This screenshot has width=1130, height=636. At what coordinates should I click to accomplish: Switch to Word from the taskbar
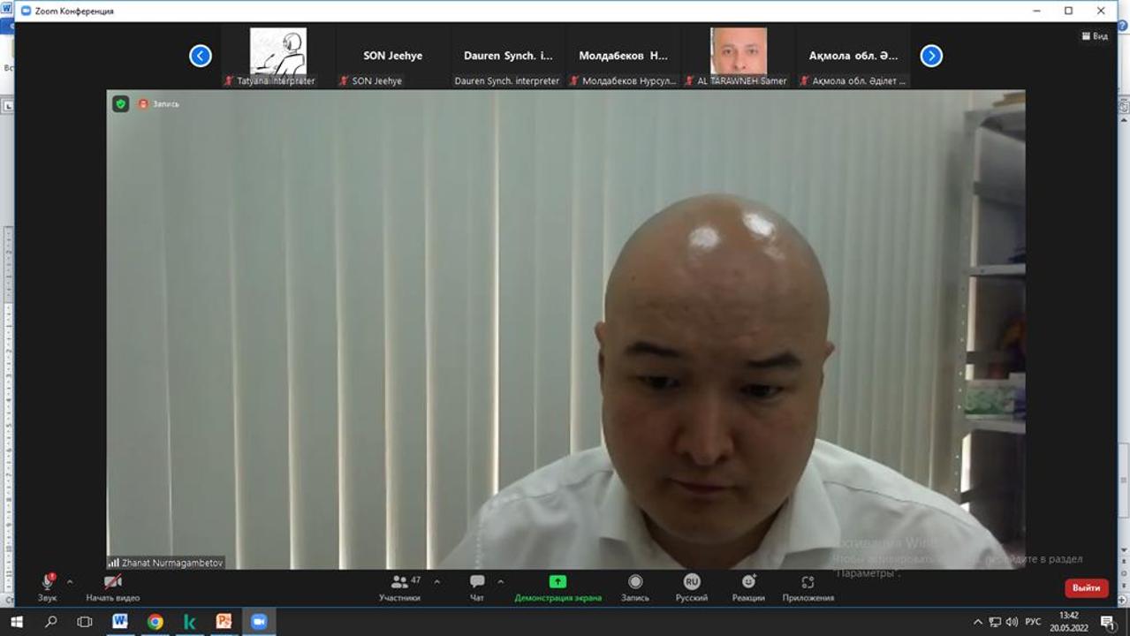[119, 622]
